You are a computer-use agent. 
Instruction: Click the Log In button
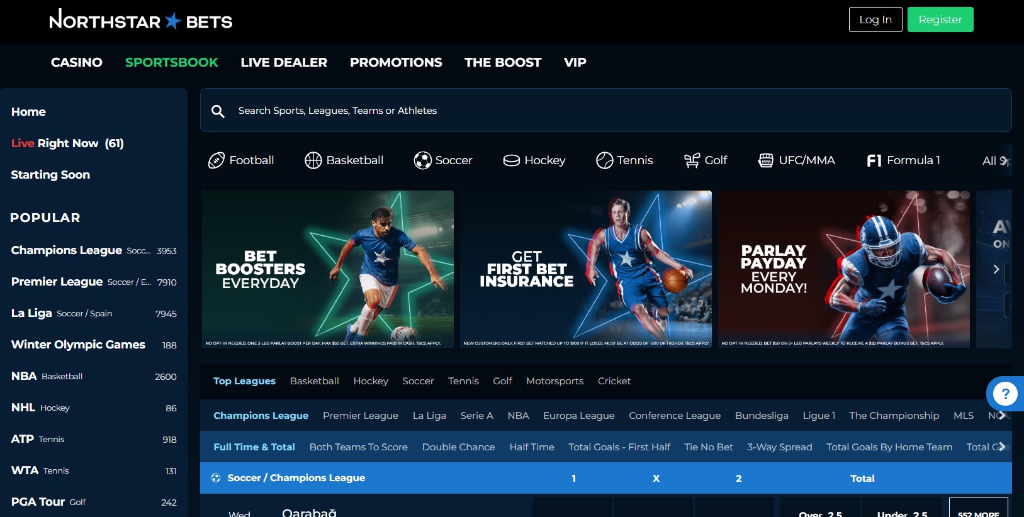pos(875,19)
